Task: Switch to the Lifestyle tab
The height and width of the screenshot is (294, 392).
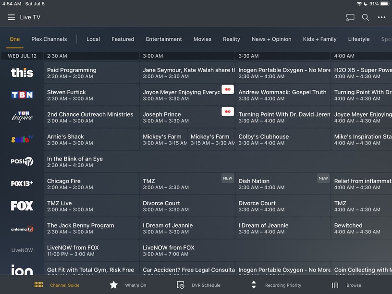Action: pos(359,39)
